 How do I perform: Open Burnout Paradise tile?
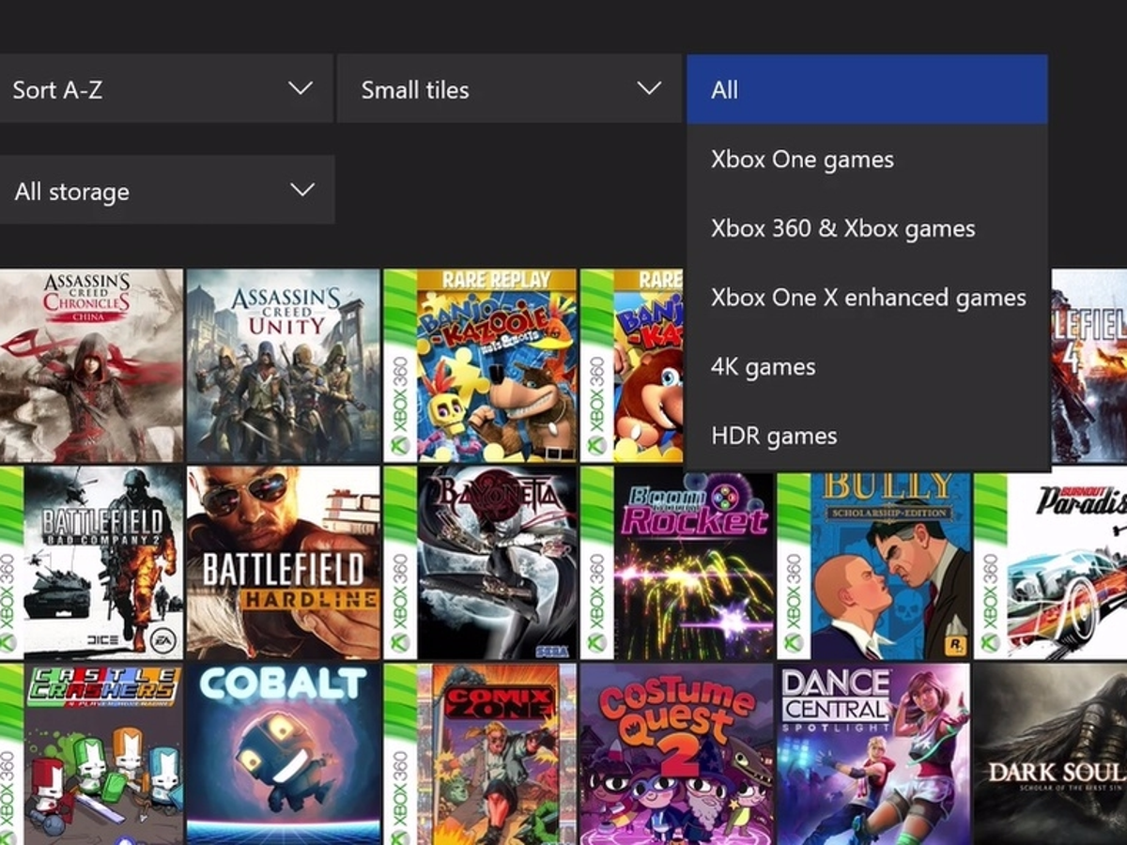coord(1050,563)
